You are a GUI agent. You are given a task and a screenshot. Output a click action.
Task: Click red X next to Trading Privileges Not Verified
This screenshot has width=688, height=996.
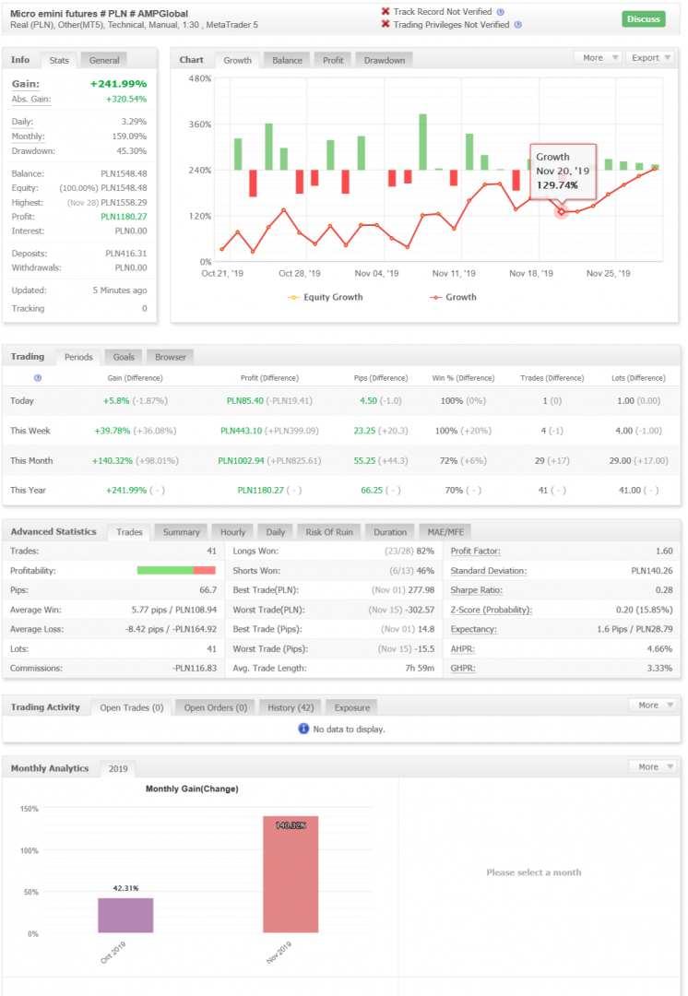point(385,25)
